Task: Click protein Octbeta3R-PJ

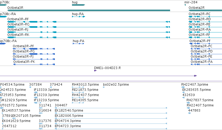Action: (23, 57)
